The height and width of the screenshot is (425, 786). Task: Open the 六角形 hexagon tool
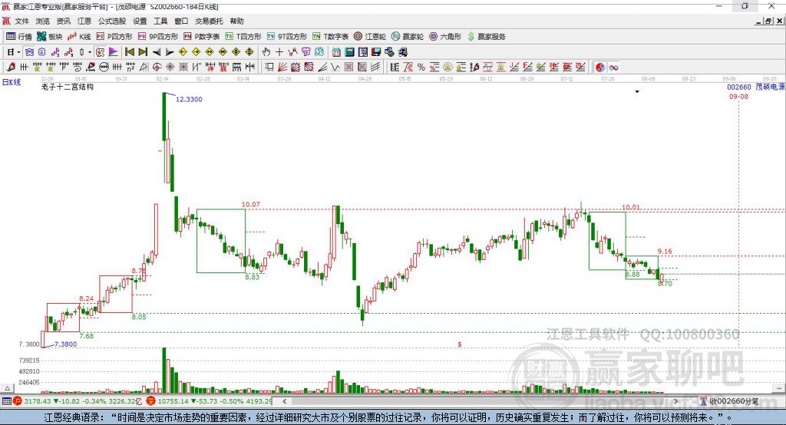coord(445,37)
